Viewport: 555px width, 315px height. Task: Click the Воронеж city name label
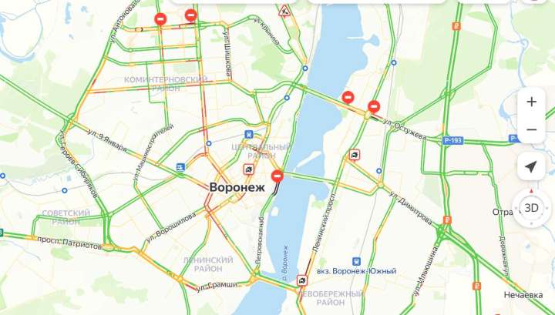point(237,187)
